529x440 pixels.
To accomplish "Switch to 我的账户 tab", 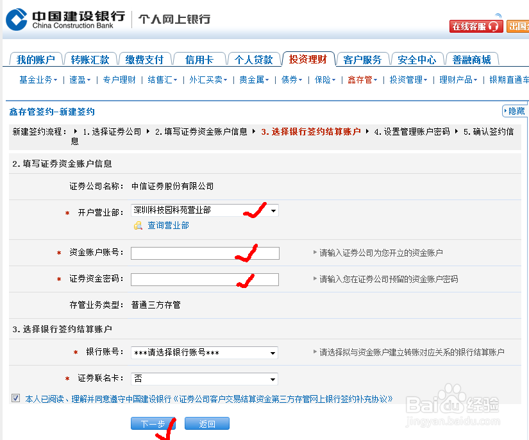I will point(36,60).
